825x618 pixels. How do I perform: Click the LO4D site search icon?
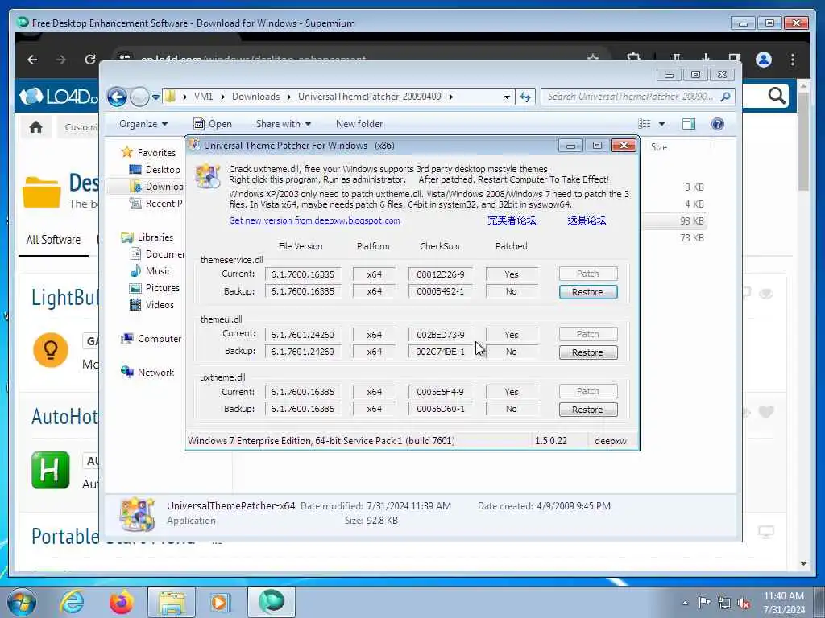[777, 97]
